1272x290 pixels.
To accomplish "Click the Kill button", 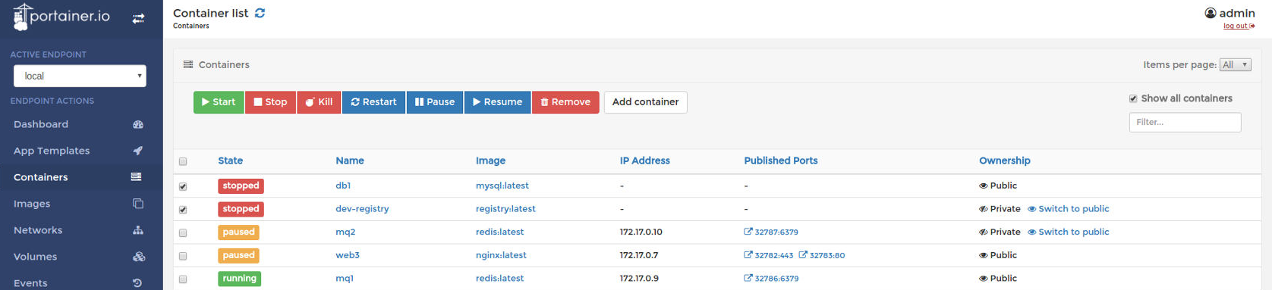I will pos(319,102).
